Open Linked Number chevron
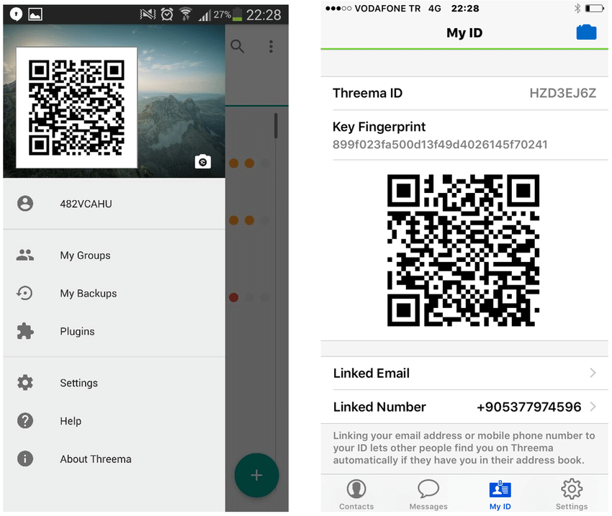The height and width of the screenshot is (516, 612). [x=593, y=407]
